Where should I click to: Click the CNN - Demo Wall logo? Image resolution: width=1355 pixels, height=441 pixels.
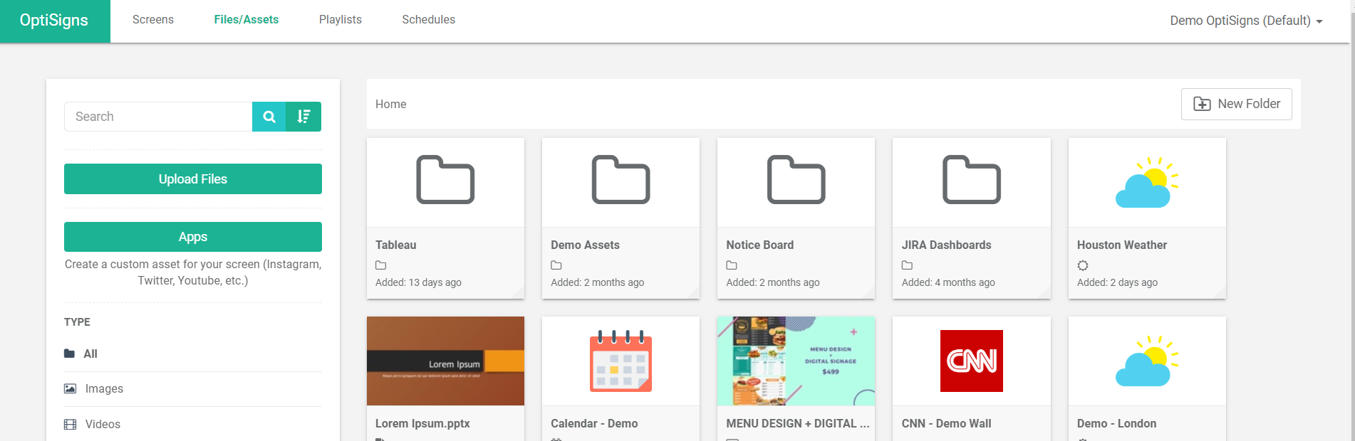pos(971,361)
